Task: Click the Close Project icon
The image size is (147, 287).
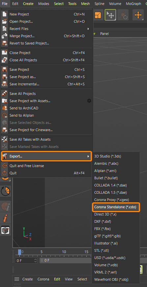Action: pyautogui.click(x=4, y=53)
